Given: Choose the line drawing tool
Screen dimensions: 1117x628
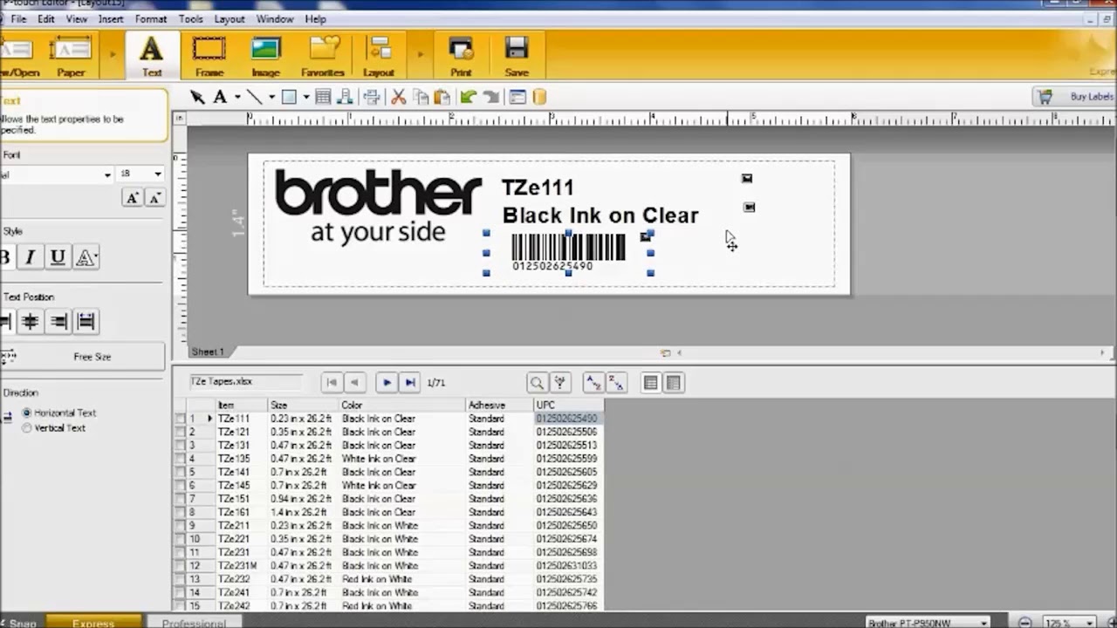Looking at the screenshot, I should click(x=254, y=97).
